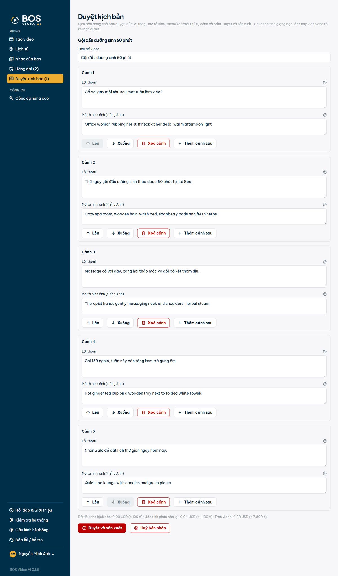Click the NM user avatar
338x576 pixels.
point(13,554)
